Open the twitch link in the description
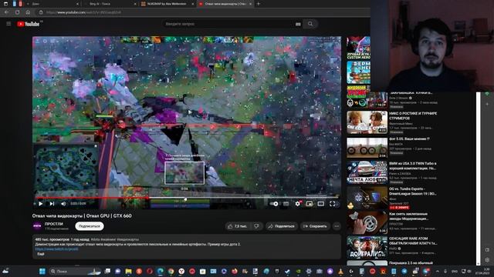This screenshot has height=277, width=494. 56,249
